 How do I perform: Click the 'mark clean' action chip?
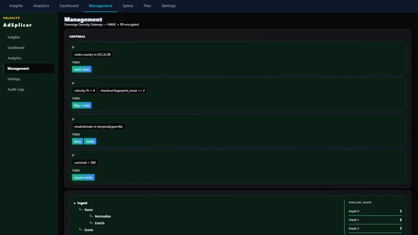(82, 69)
